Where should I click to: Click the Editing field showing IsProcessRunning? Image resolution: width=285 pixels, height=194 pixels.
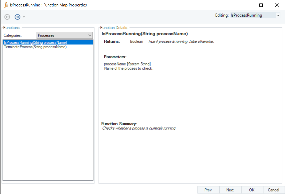coord(253,15)
